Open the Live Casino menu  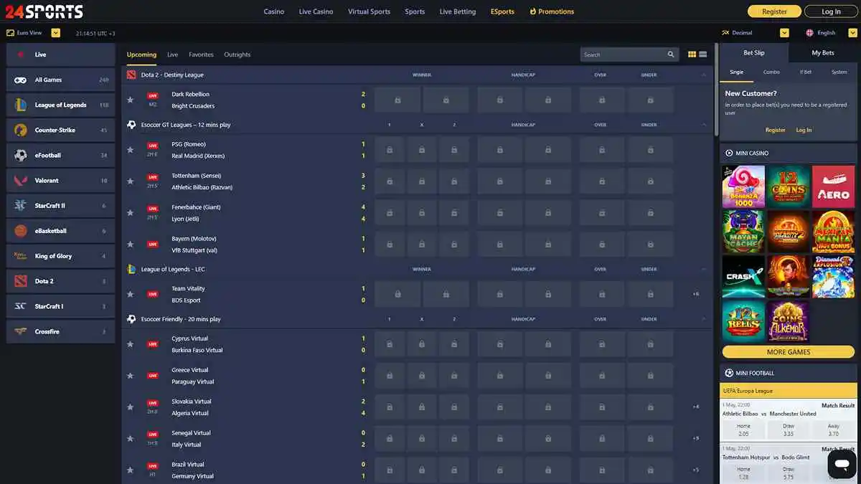316,11
